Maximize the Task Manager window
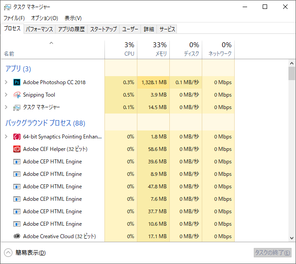296x264 pixels. tap(265, 7)
